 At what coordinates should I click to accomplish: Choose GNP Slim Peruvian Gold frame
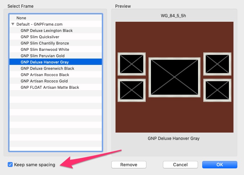point(42,56)
